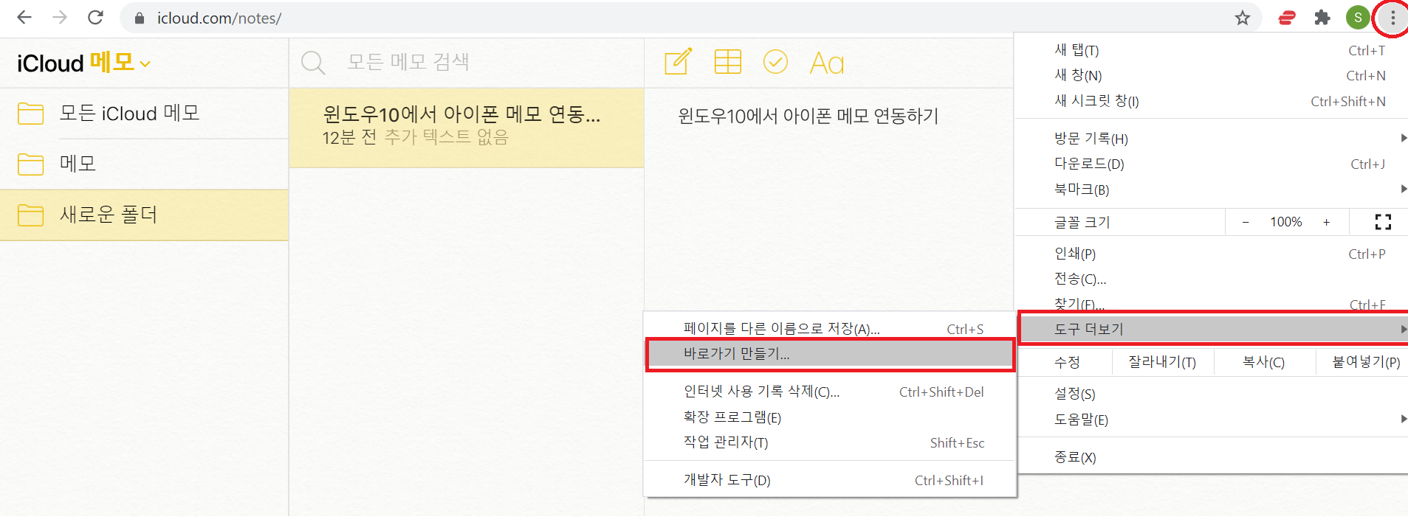The image size is (1408, 525).
Task: Click 복사(C) in edit row
Action: (1263, 362)
